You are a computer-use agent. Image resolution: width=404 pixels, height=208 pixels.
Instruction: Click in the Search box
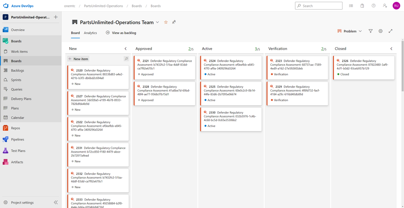(x=319, y=6)
